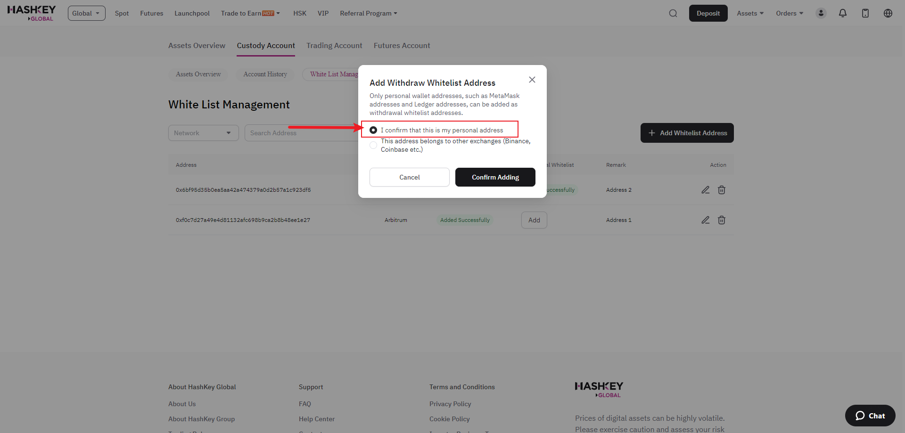
Task: Select 'This address belongs to other exchanges'
Action: pos(373,145)
